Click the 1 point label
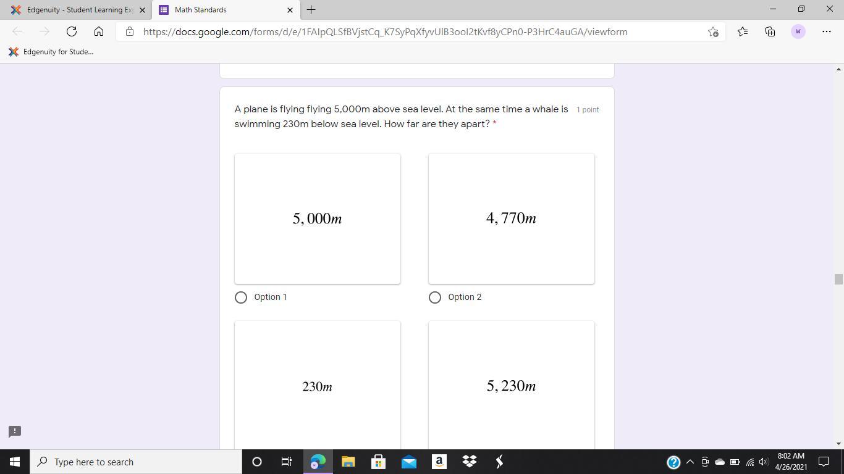844x474 pixels. click(x=588, y=109)
